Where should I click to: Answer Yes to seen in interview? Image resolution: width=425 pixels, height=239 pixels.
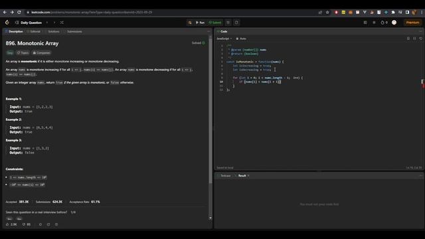(x=9, y=218)
